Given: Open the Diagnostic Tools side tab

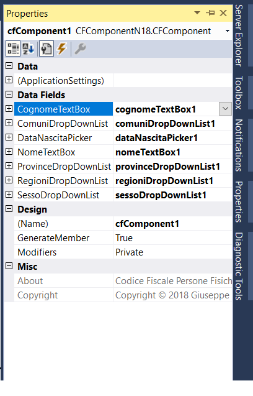Looking at the screenshot, I should pyautogui.click(x=239, y=267).
